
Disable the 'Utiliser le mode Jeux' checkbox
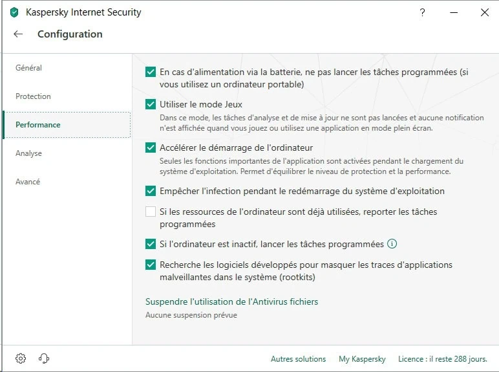[151, 104]
